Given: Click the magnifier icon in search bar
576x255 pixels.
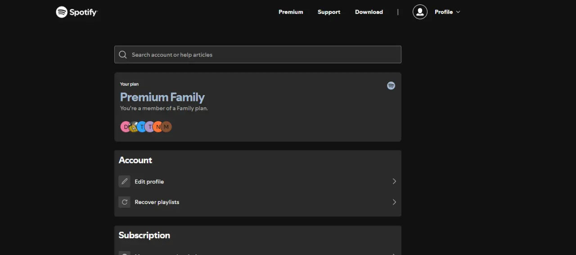Looking at the screenshot, I should click(x=123, y=55).
